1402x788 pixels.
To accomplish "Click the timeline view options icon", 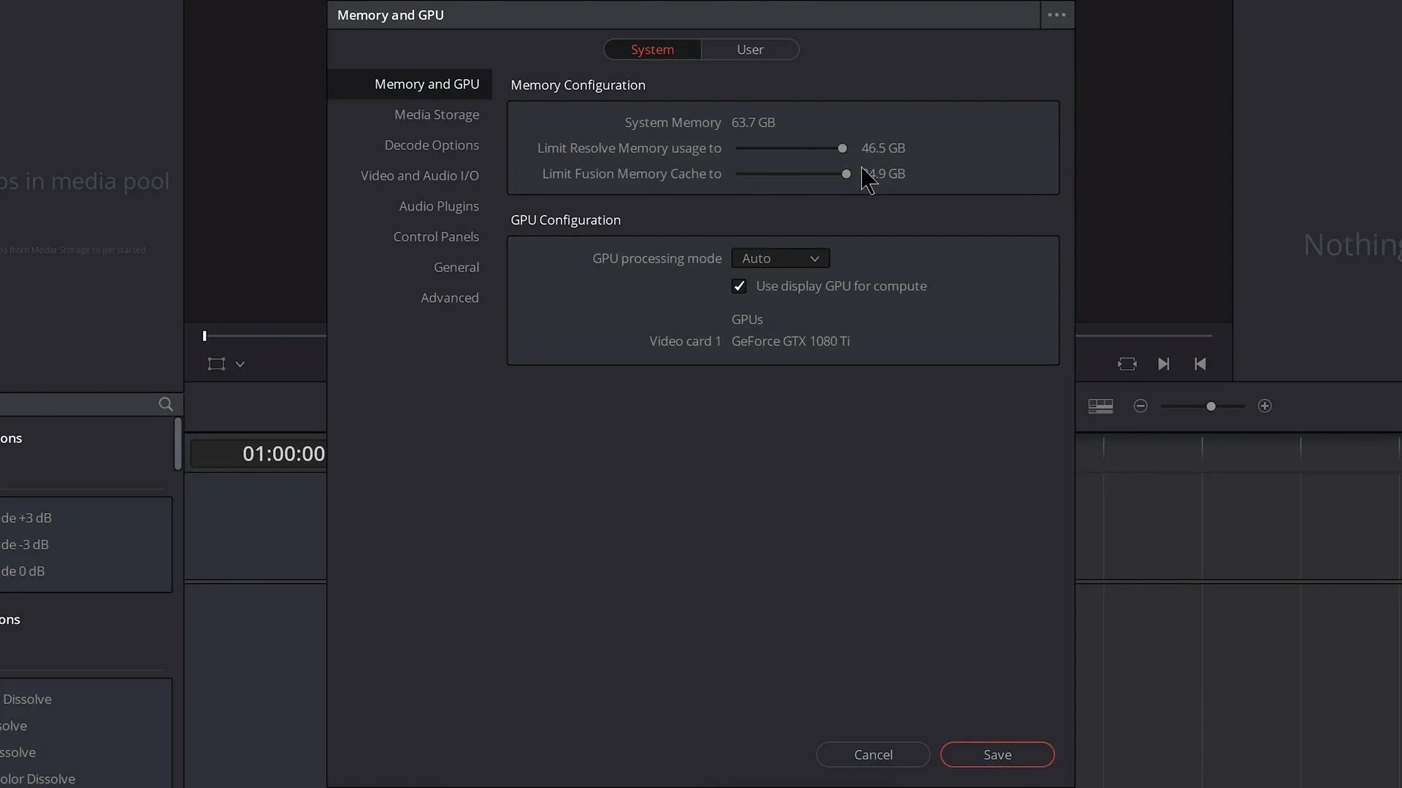I will pyautogui.click(x=1100, y=406).
